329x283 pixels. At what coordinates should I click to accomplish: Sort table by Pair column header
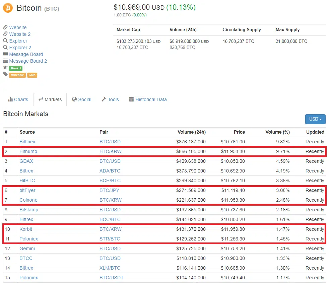coord(104,132)
